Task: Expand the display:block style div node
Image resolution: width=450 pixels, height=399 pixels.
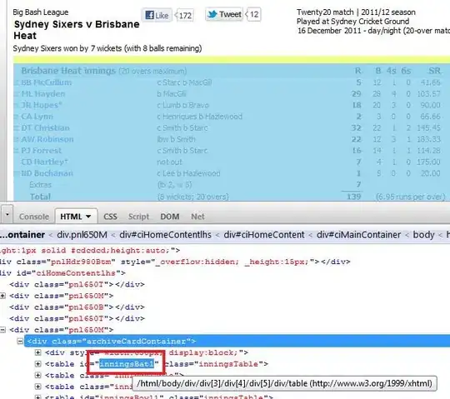Action: pyautogui.click(x=37, y=352)
